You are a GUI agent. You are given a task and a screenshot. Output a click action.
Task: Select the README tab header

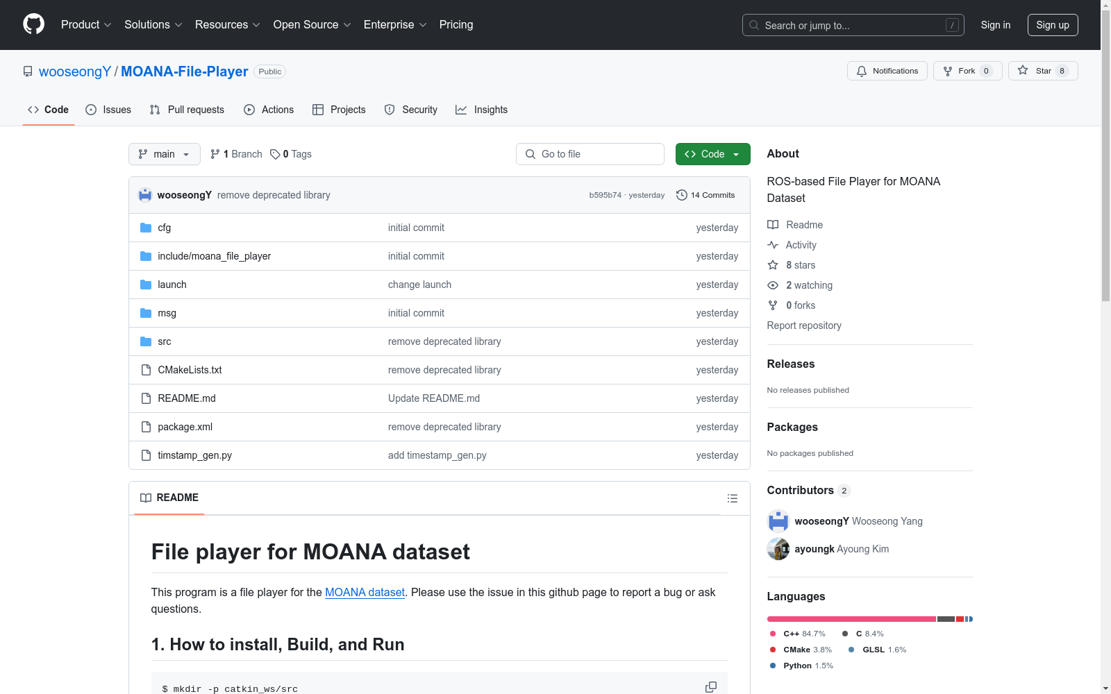coord(169,498)
